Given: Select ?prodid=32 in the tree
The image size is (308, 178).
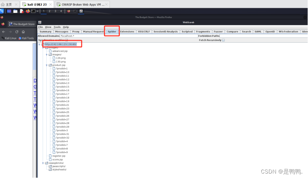Looking at the screenshot, I should click(63, 138).
